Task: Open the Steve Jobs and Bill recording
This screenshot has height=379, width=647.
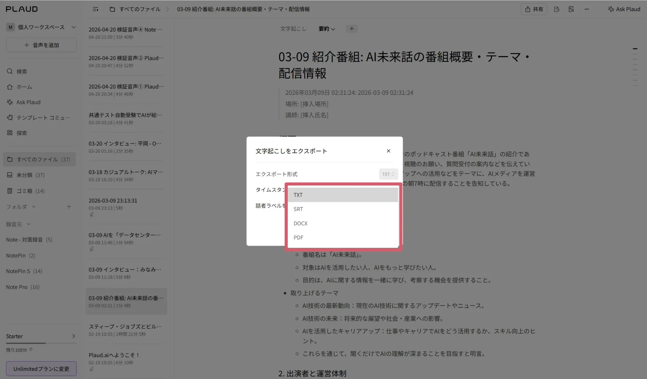Action: pyautogui.click(x=126, y=330)
